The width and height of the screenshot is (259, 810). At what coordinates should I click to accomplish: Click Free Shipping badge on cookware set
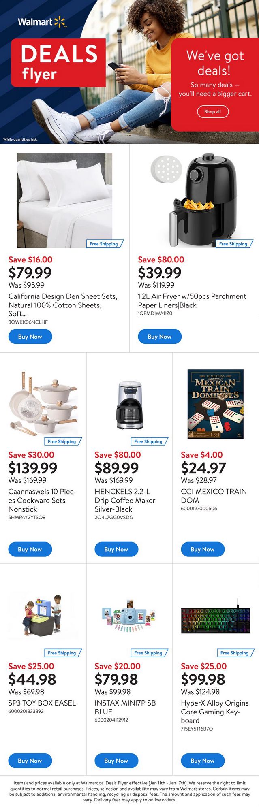62,441
